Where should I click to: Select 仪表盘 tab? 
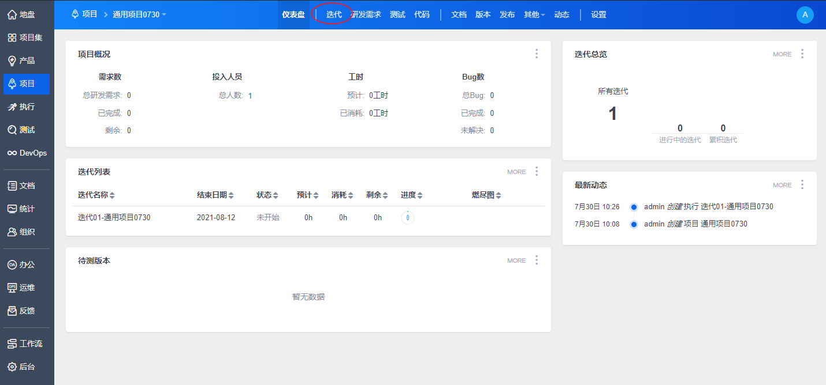click(293, 14)
